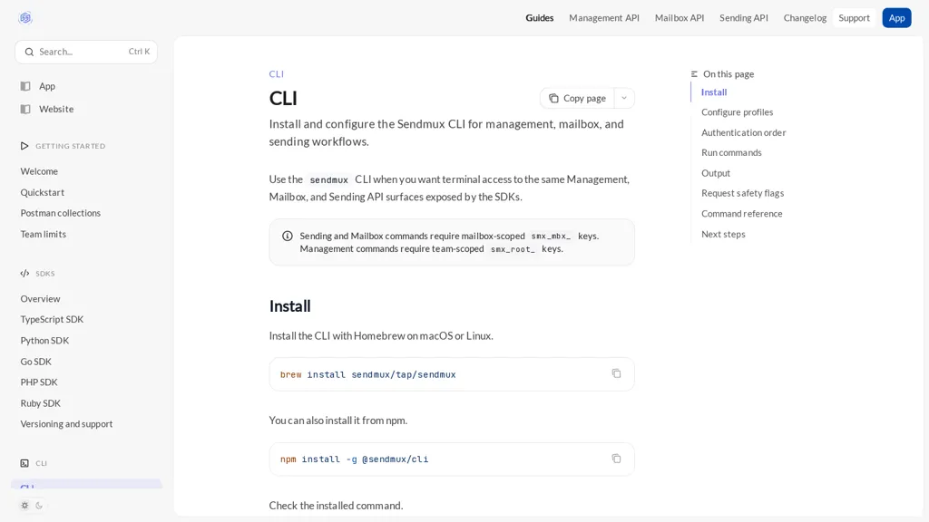
Task: Click the CLI breadcrumb label
Action: click(x=276, y=74)
